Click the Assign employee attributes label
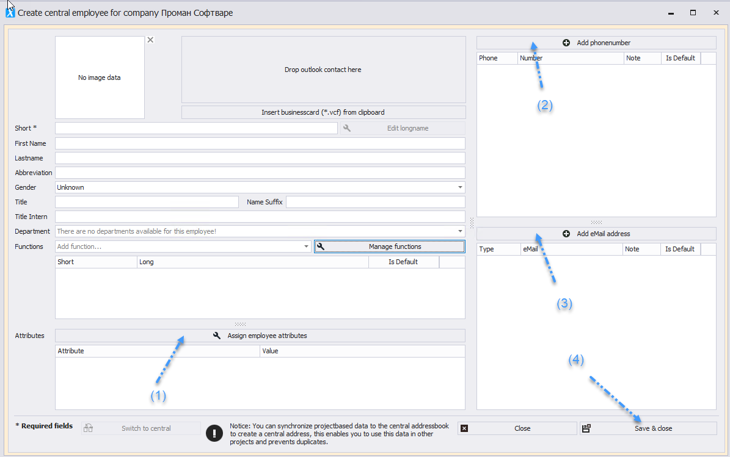Image resolution: width=730 pixels, height=457 pixels. click(267, 336)
